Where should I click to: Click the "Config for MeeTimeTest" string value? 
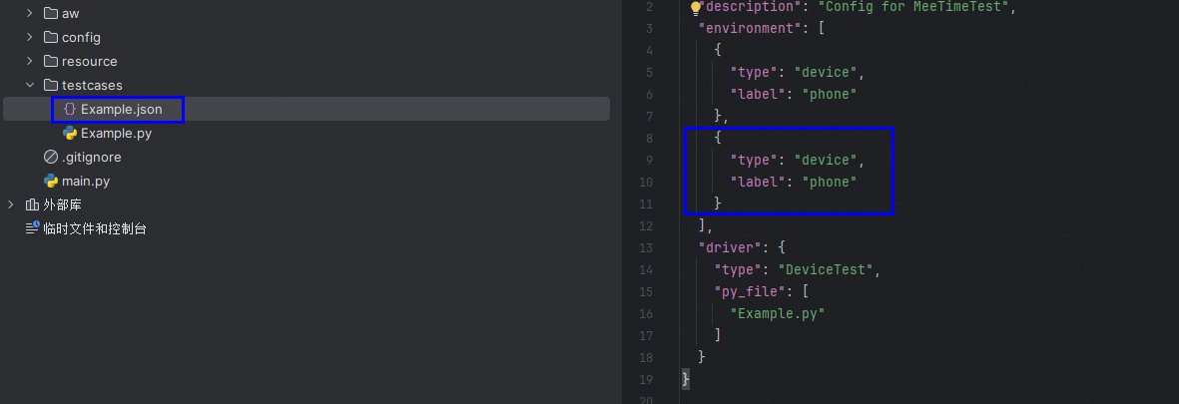click(913, 8)
